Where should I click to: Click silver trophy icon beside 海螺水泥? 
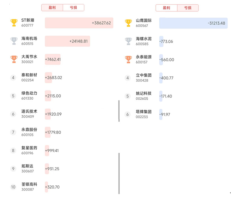128,41
